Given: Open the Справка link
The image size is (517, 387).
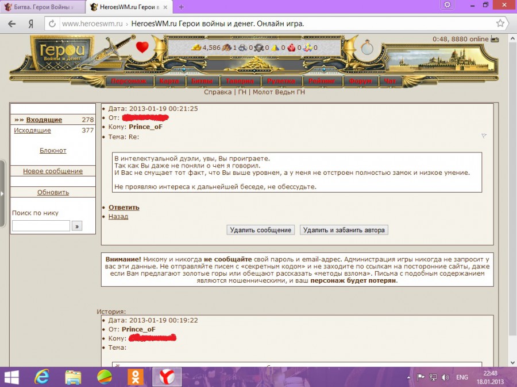Looking at the screenshot, I should [218, 92].
